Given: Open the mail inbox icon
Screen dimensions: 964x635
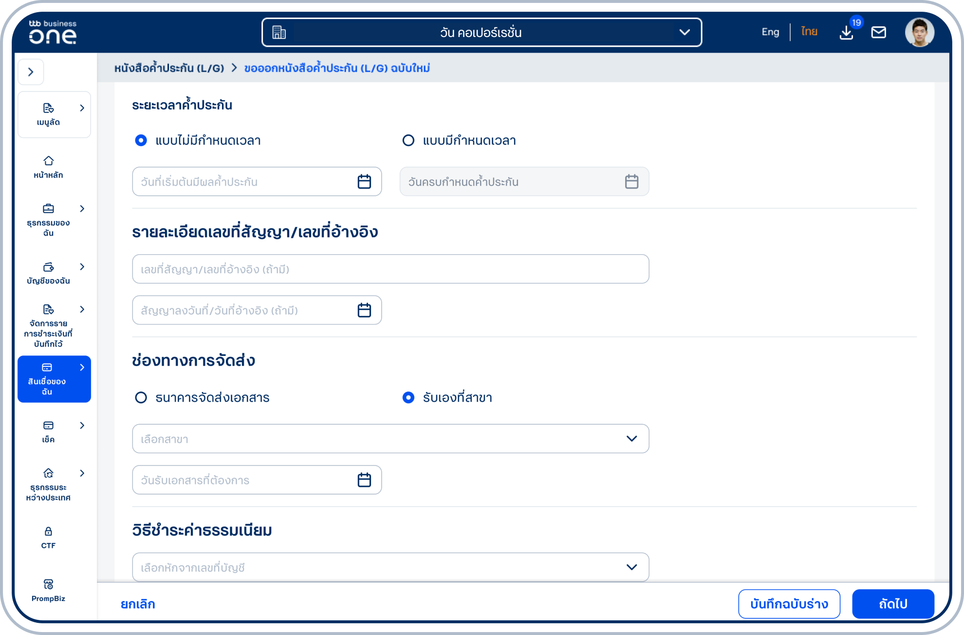Looking at the screenshot, I should pos(878,33).
